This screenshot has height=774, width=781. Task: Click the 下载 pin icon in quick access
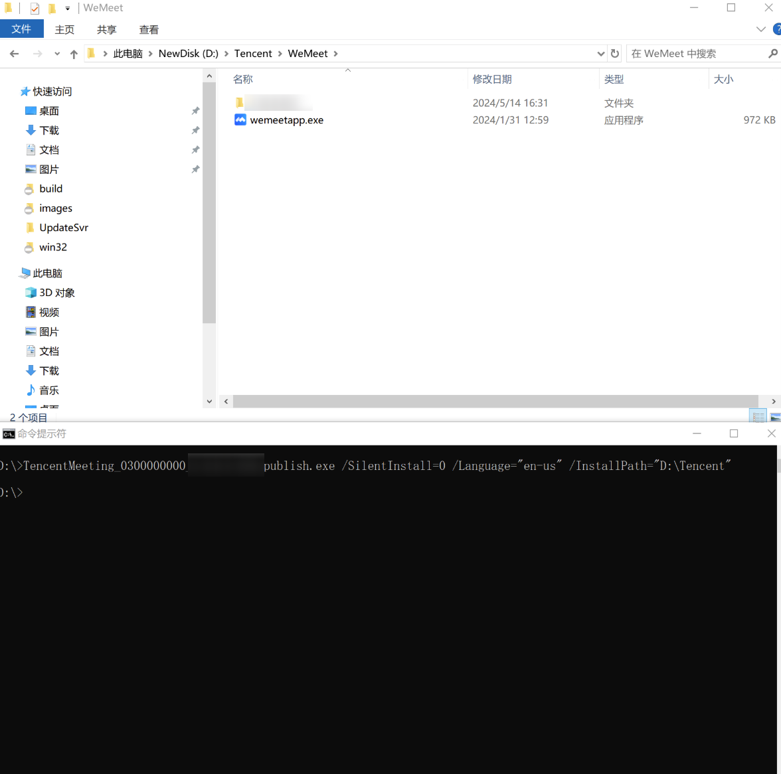coord(195,130)
